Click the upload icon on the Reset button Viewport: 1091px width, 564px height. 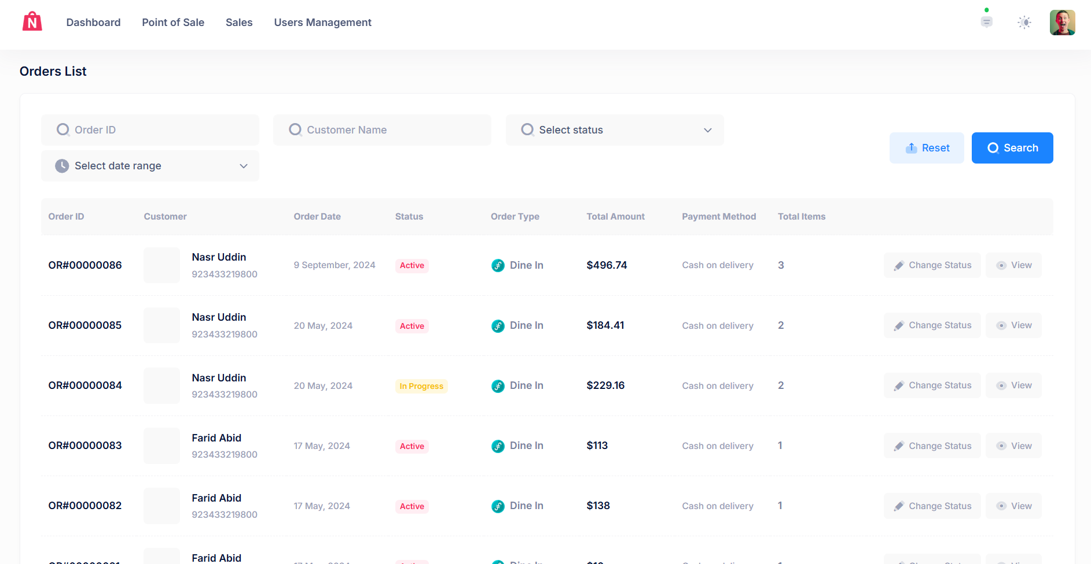click(x=912, y=148)
